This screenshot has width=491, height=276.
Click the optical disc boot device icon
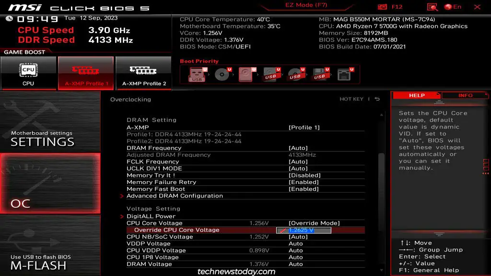pos(222,75)
